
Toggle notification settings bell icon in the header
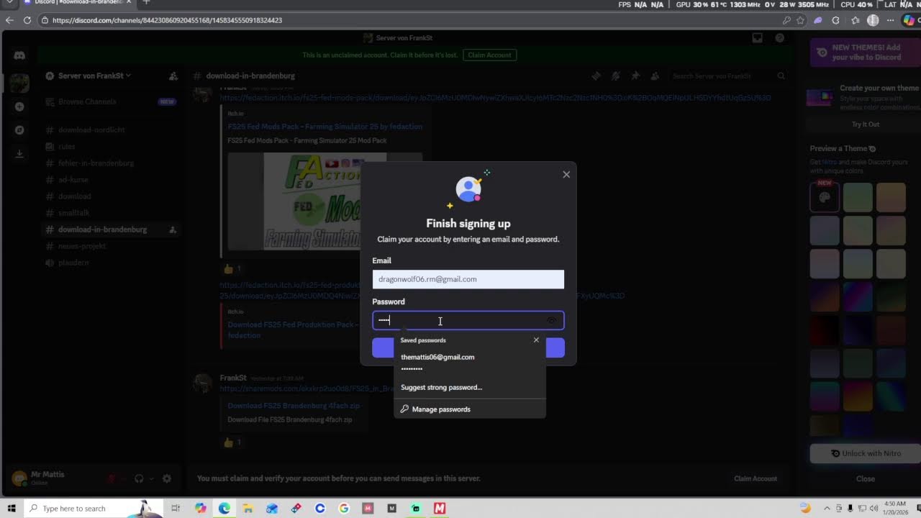click(x=616, y=76)
